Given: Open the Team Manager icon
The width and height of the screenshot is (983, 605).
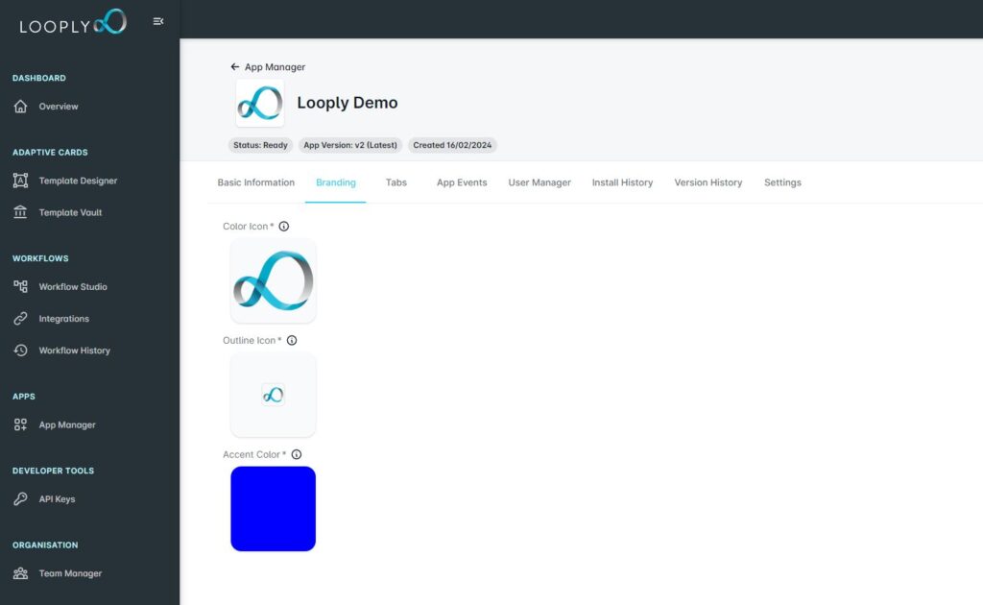Looking at the screenshot, I should [x=21, y=573].
